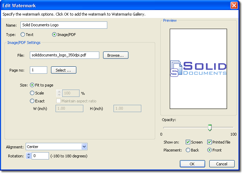Choose the Exact size option
Viewport: 243px width, 174px height.
32,101
